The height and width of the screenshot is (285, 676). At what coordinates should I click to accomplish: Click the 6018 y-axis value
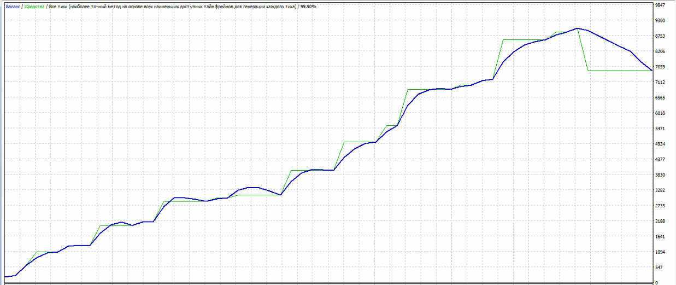pyautogui.click(x=660, y=113)
